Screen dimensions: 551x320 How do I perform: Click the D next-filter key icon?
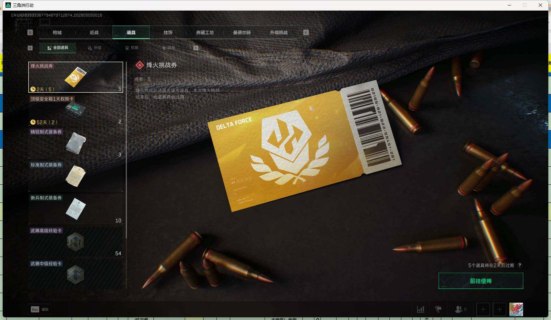tap(196, 48)
